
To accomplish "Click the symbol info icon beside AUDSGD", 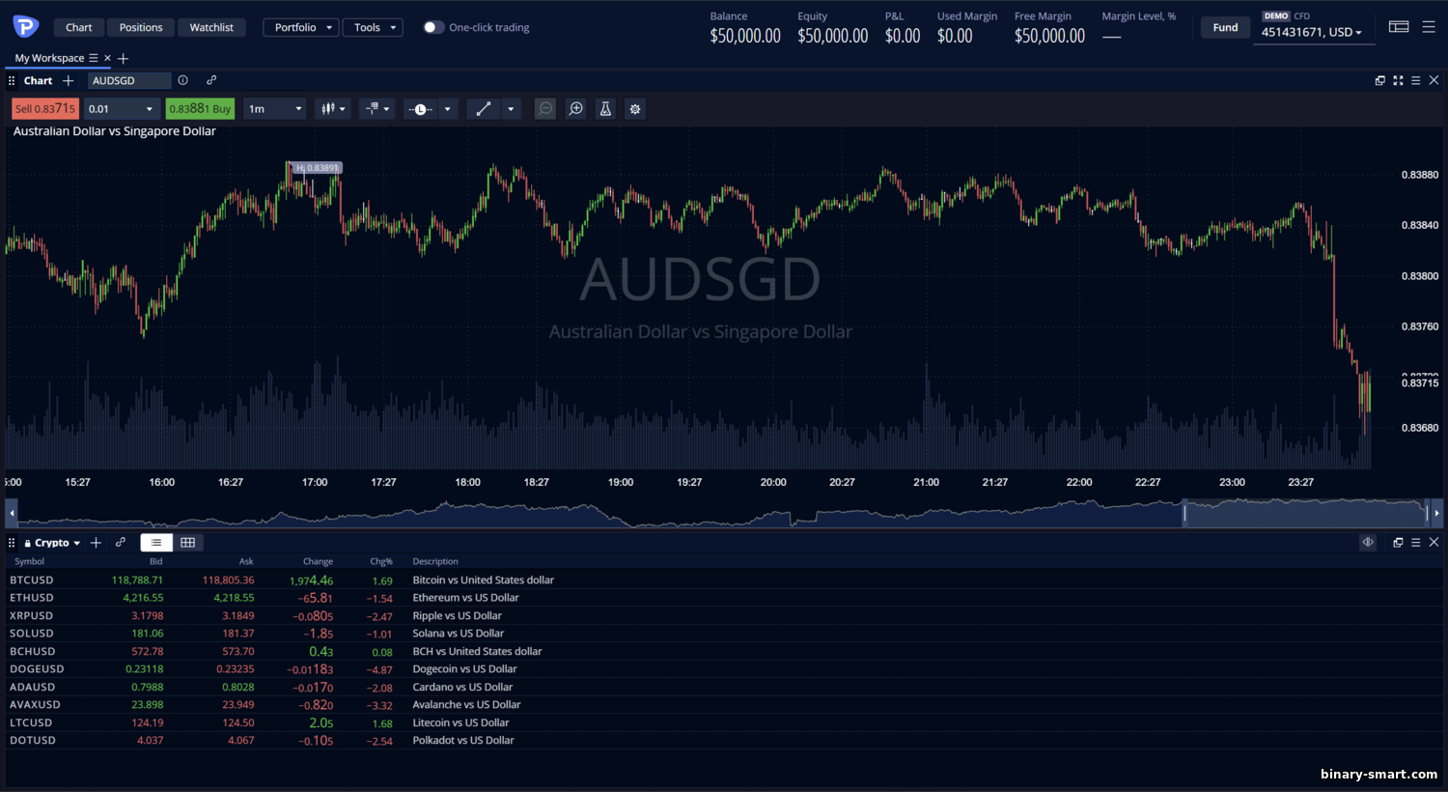I will 182,80.
